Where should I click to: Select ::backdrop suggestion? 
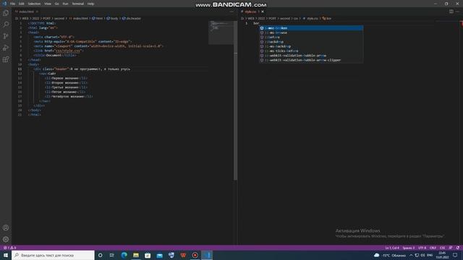[311, 42]
